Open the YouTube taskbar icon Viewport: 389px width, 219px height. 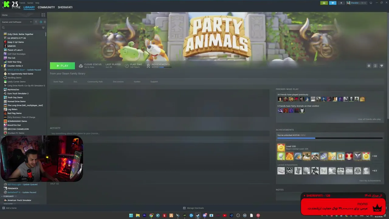click(x=225, y=215)
